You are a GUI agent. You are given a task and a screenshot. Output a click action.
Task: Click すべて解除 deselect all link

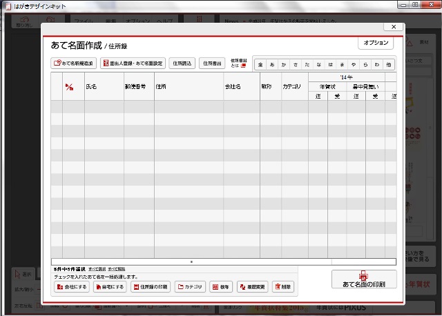(117, 268)
